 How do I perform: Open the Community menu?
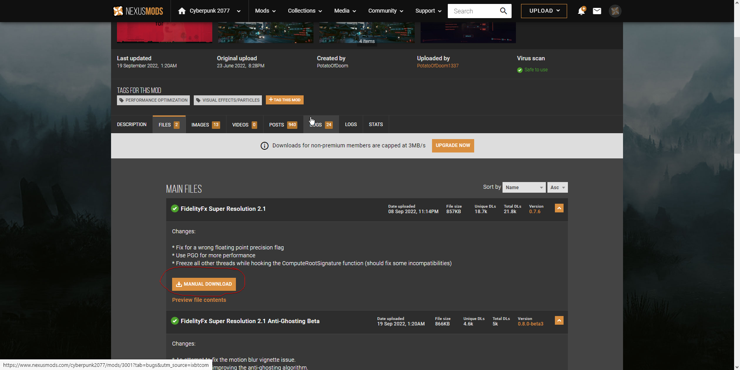[386, 11]
